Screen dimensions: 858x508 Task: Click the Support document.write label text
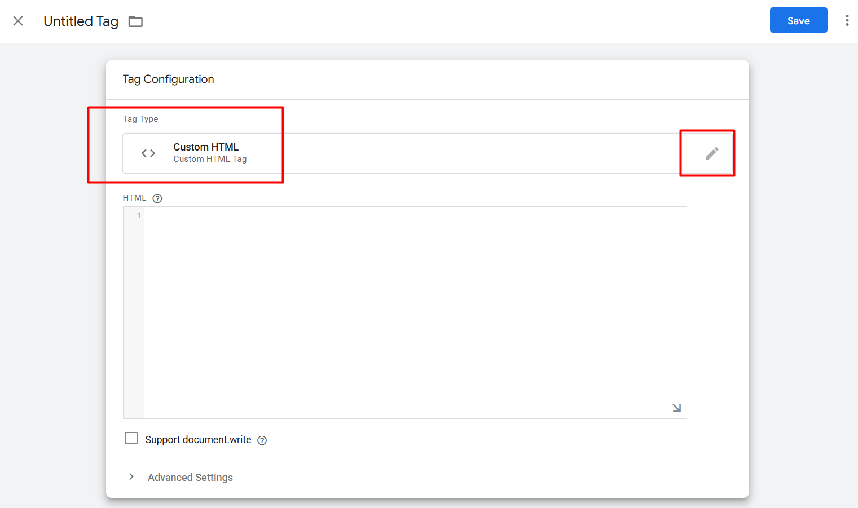tap(198, 440)
